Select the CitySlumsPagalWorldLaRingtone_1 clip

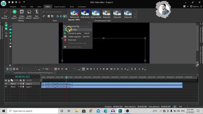(x=112, y=87)
